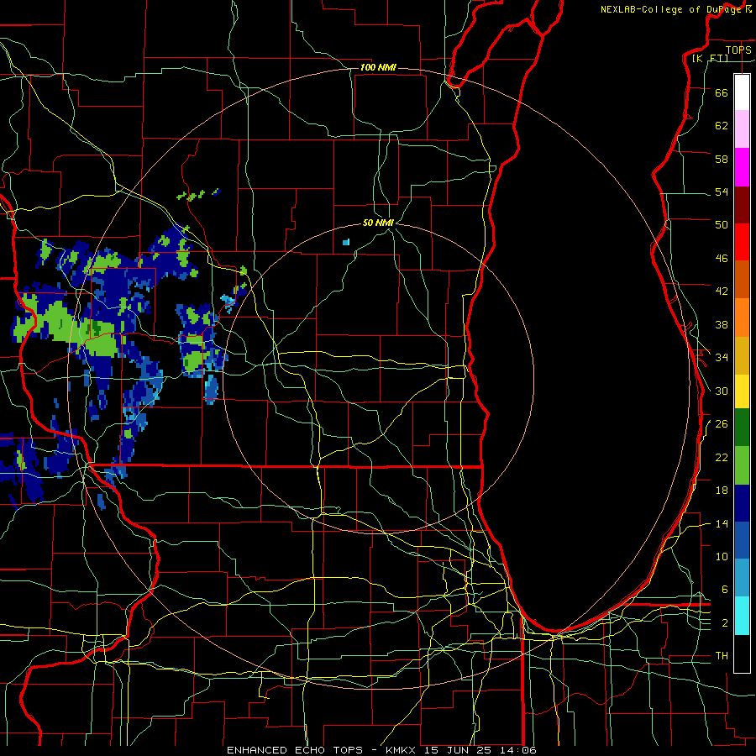The width and height of the screenshot is (756, 756).
Task: Select the navy blue legend swatch
Action: click(742, 503)
